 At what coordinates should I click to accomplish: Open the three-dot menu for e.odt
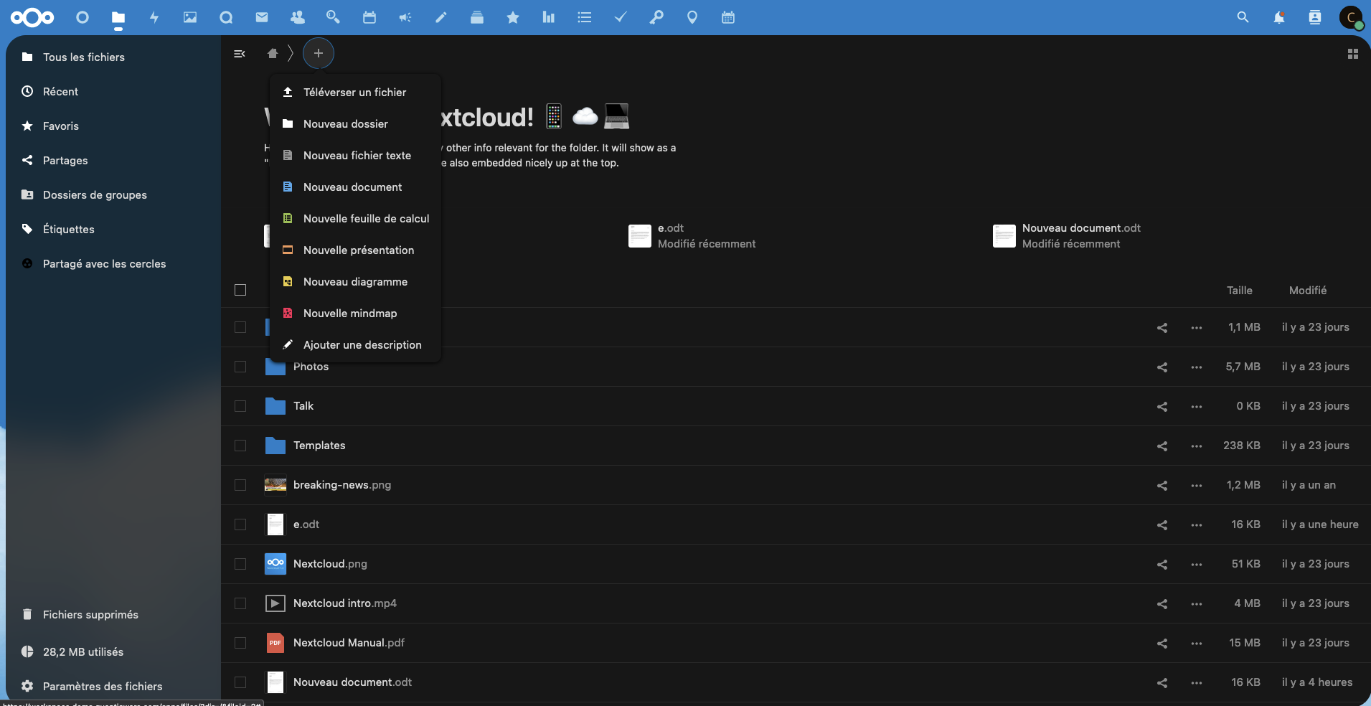pos(1196,524)
